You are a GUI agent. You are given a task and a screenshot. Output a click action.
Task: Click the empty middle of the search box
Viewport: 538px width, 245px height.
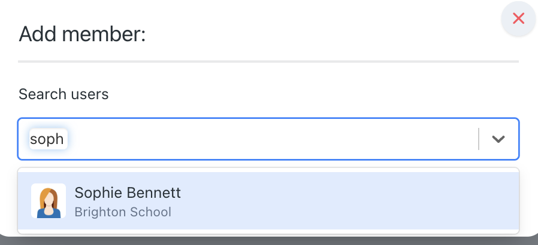click(x=271, y=139)
